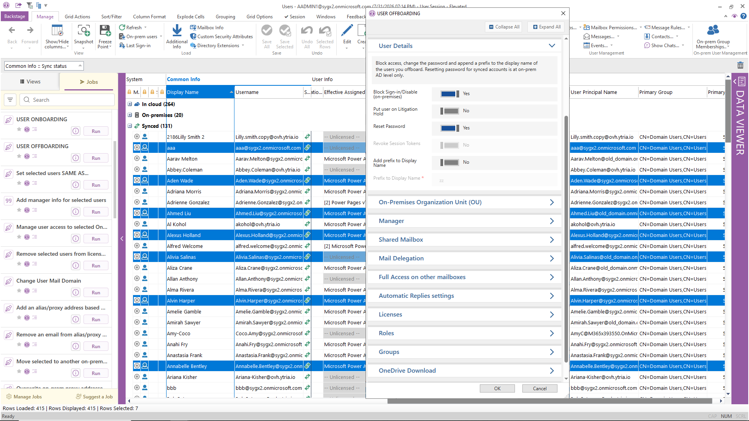The height and width of the screenshot is (421, 749).
Task: Click the Refresh icon
Action: point(122,28)
